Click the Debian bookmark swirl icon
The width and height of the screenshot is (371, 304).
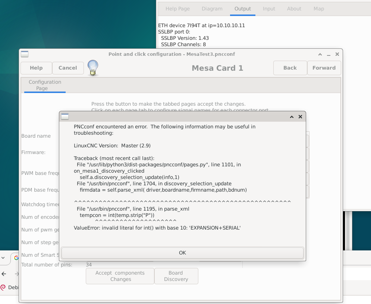tap(3, 288)
